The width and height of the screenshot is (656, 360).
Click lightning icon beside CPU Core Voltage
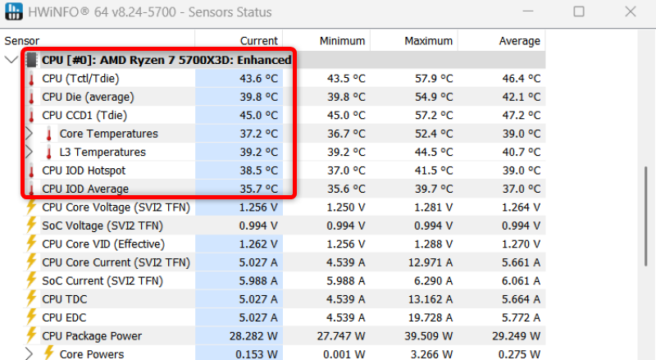(x=31, y=207)
